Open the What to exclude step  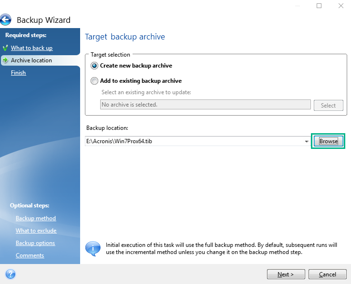(x=36, y=231)
